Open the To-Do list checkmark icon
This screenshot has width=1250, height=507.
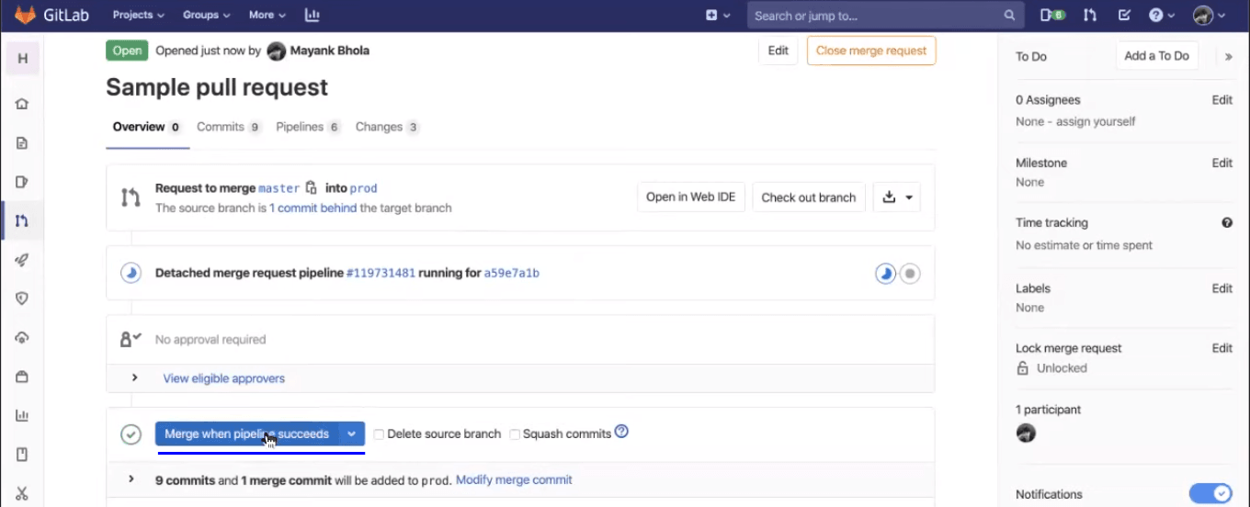[x=1124, y=15]
